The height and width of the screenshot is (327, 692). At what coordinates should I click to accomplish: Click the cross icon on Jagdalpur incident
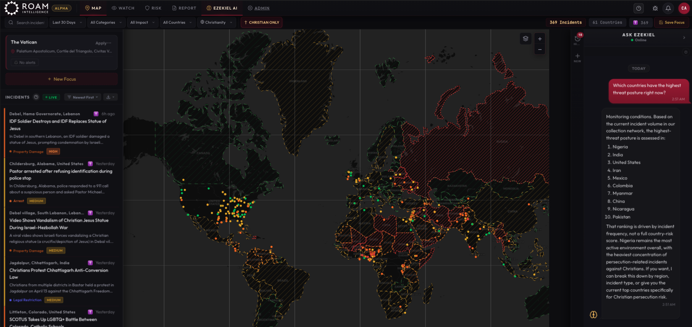(90, 263)
